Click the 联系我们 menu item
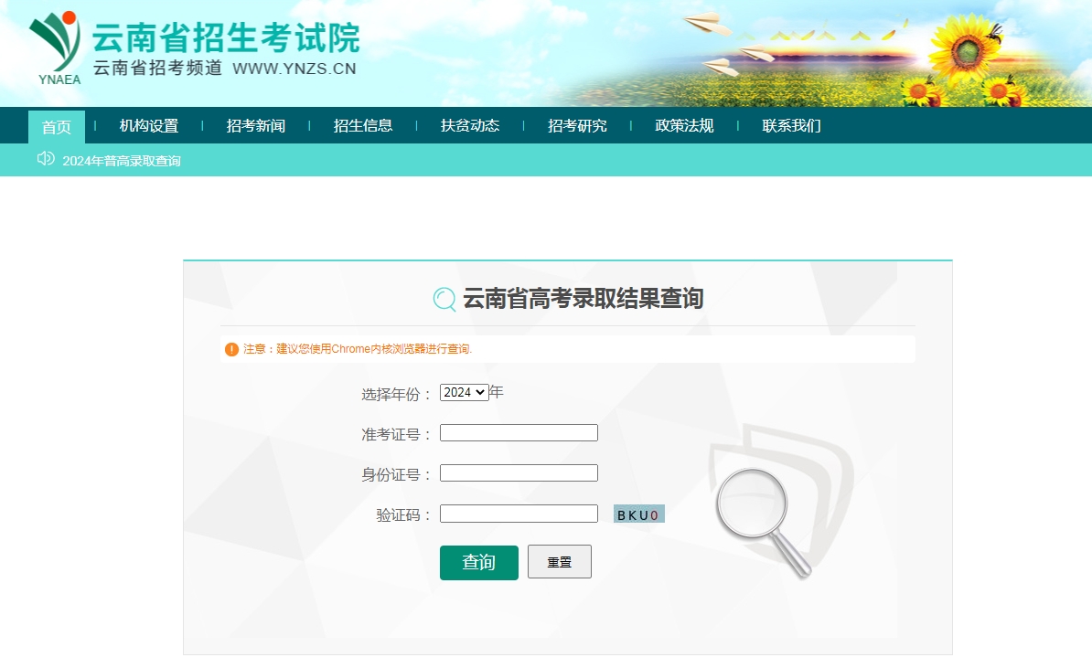 click(791, 126)
